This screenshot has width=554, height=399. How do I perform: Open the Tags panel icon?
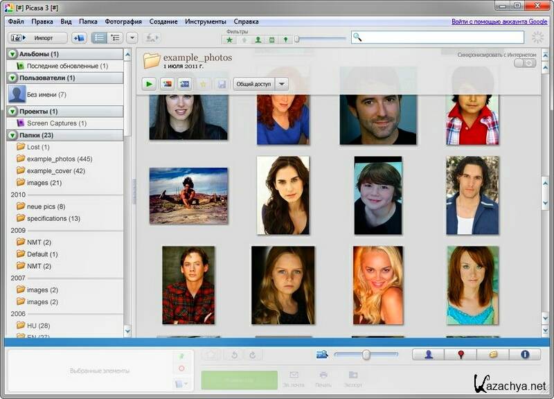click(493, 355)
